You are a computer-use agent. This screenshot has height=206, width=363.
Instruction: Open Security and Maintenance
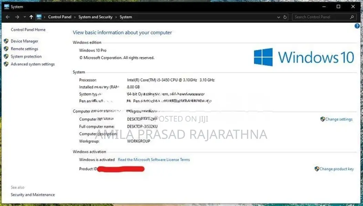[x=33, y=195]
